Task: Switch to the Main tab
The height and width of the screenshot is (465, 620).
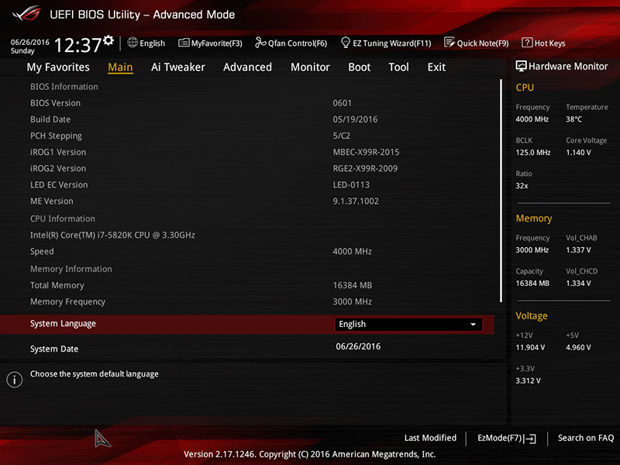Action: [x=120, y=67]
